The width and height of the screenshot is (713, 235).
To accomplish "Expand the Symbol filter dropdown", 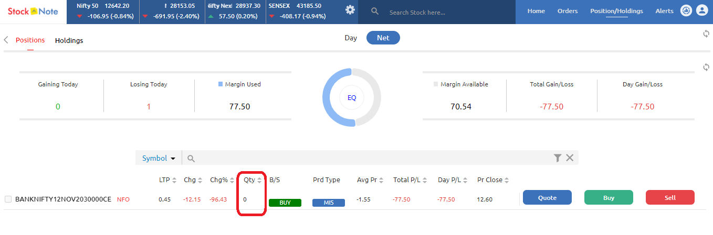I will point(159,158).
